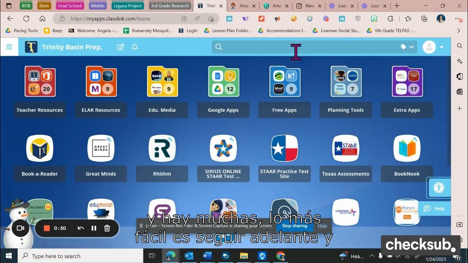Hide the screen sharing notification bar
Viewport: 468px width, 263px height.
point(322,226)
